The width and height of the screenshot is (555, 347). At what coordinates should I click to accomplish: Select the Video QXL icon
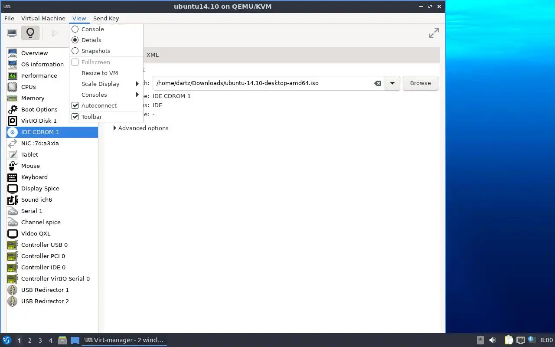coord(13,233)
